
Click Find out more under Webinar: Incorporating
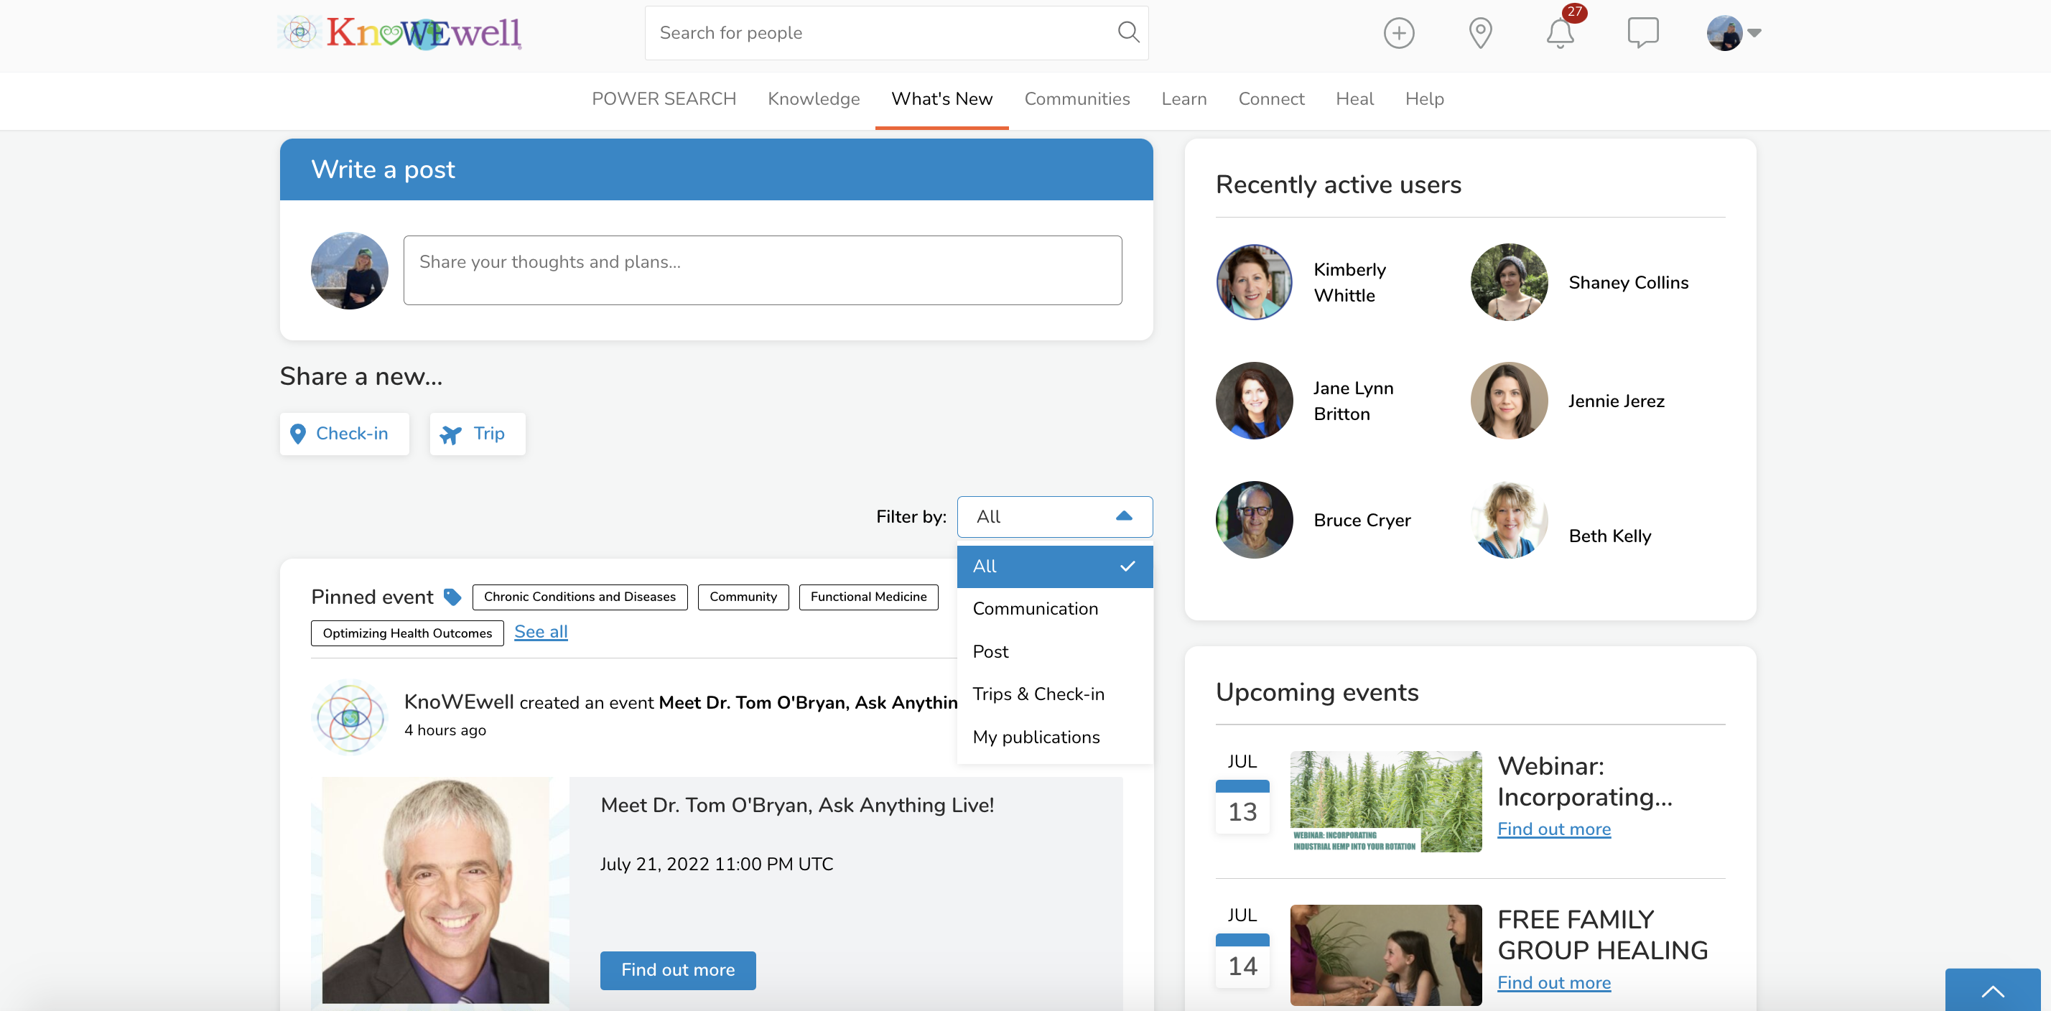pos(1553,829)
